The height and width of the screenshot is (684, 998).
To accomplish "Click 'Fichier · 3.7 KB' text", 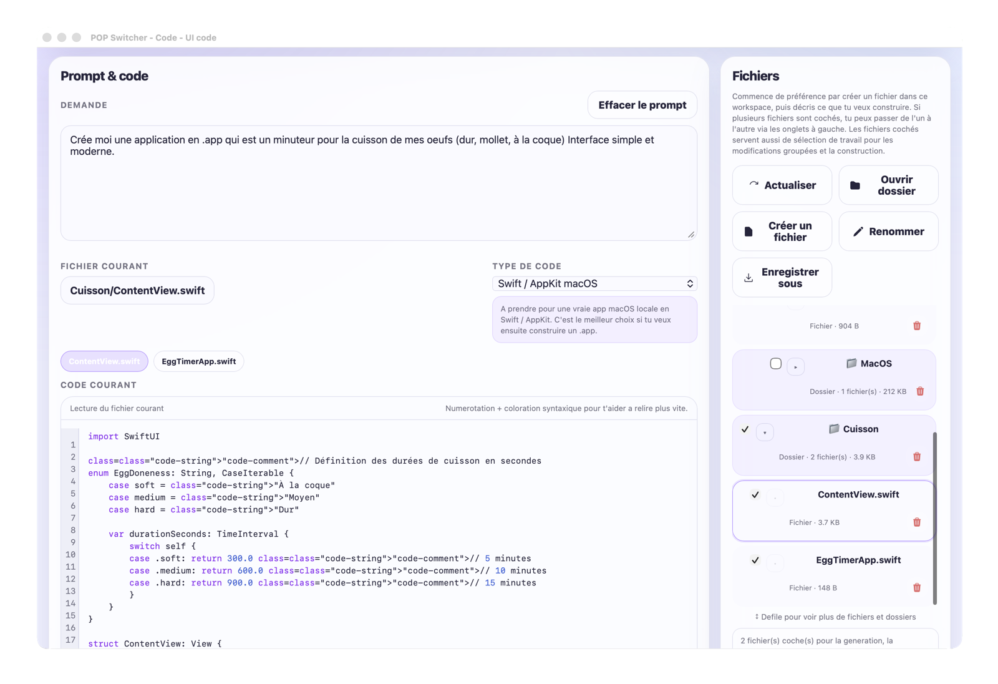I will [814, 522].
